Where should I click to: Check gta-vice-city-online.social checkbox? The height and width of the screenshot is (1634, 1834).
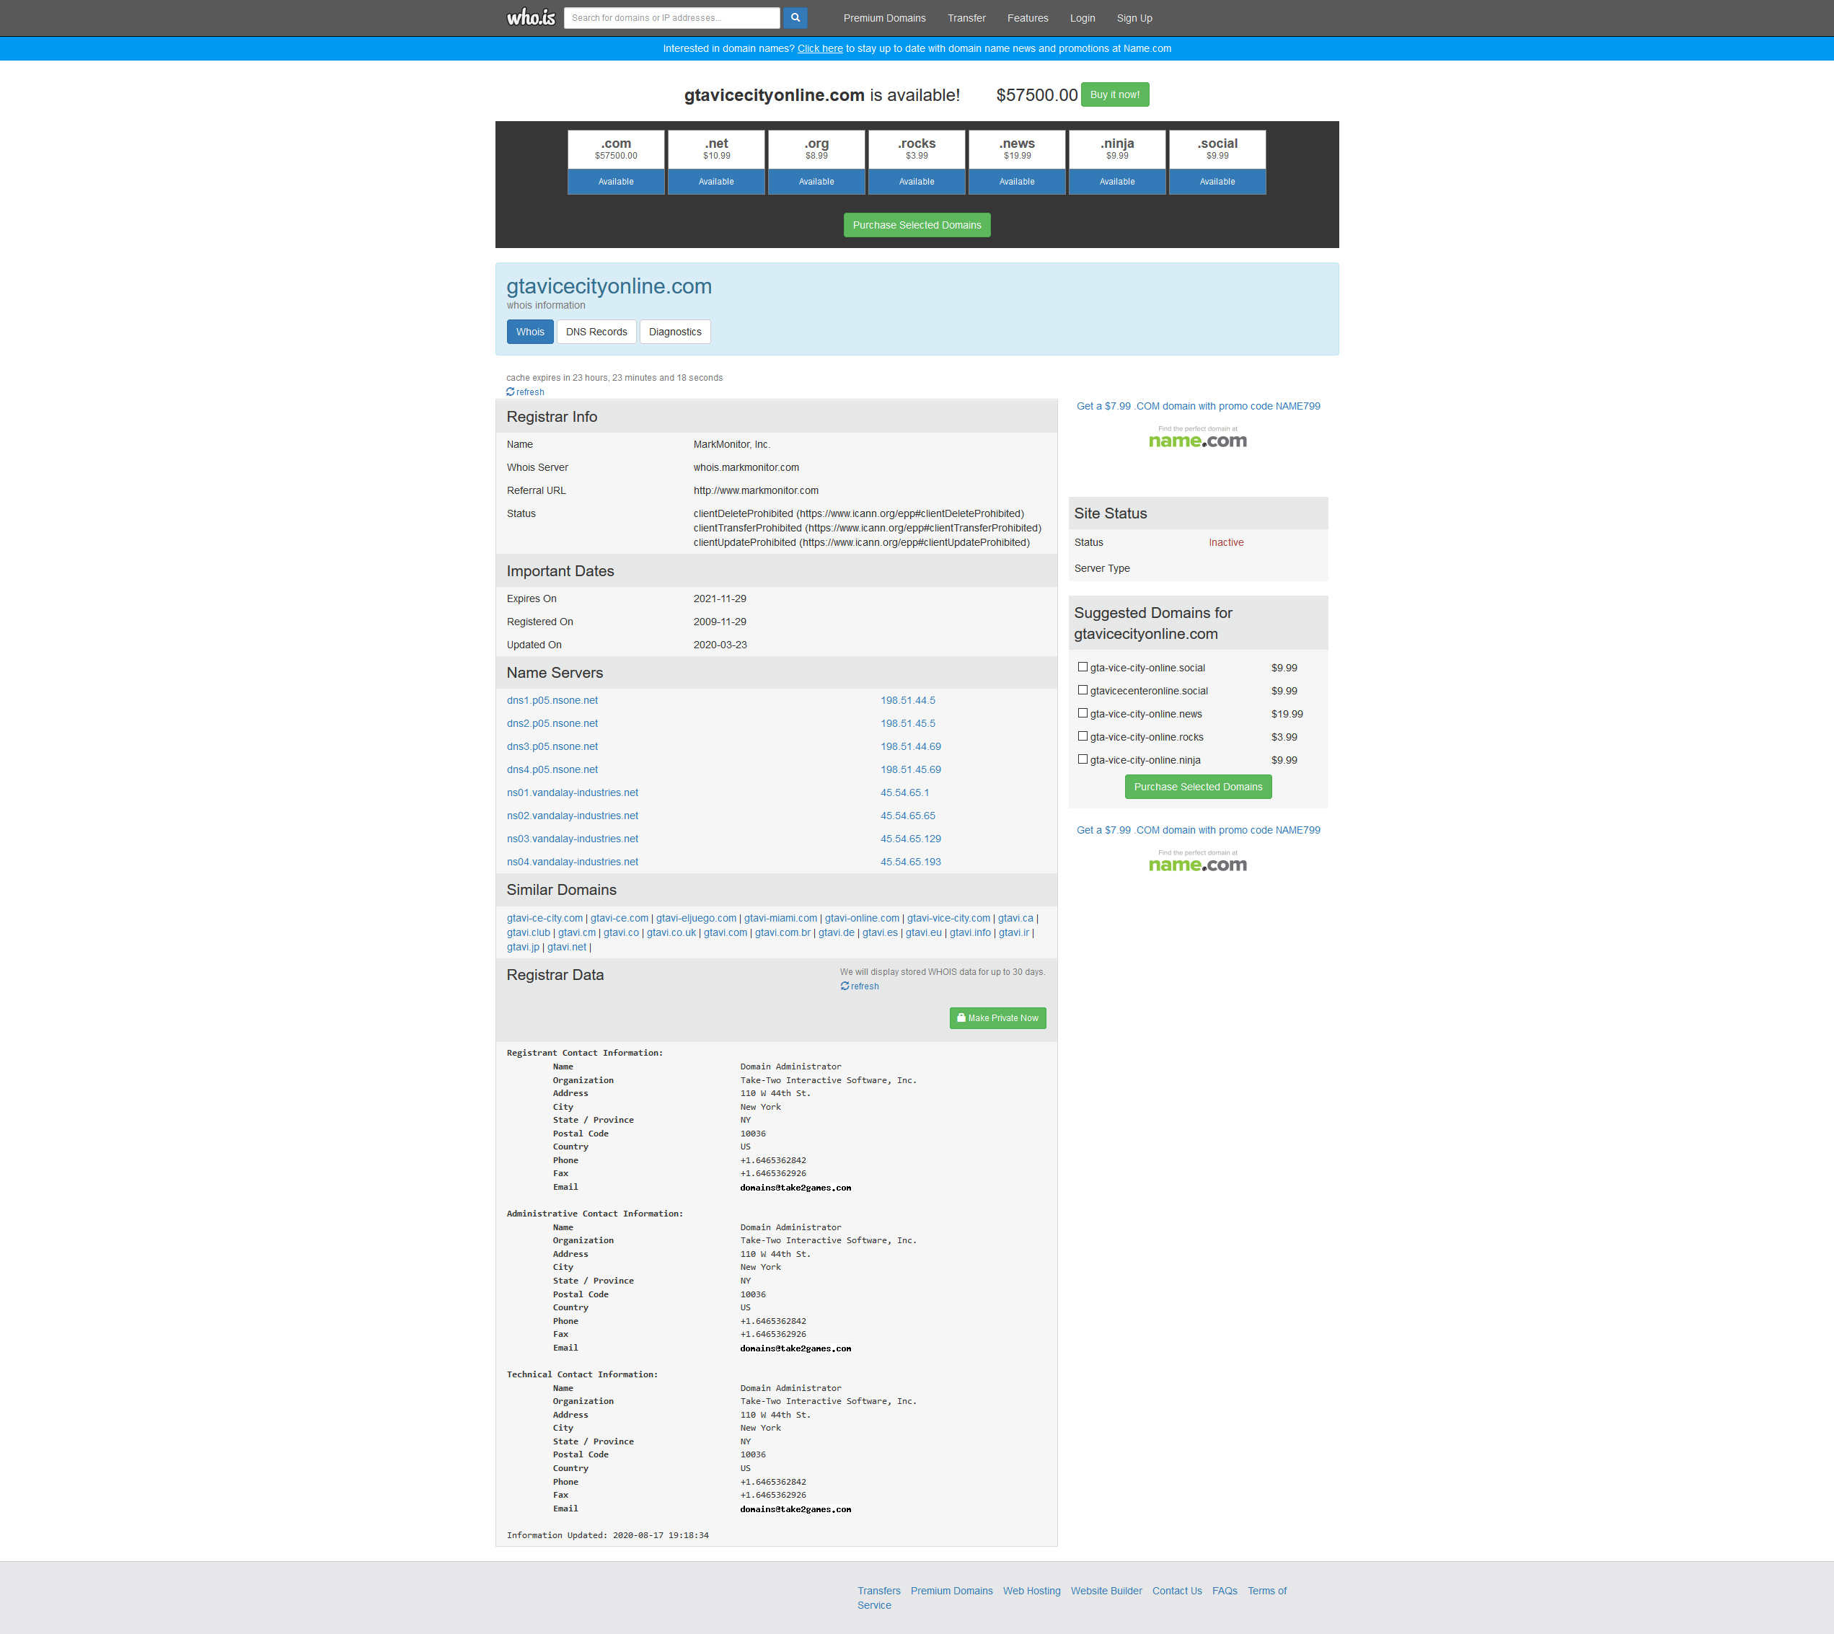click(1083, 667)
